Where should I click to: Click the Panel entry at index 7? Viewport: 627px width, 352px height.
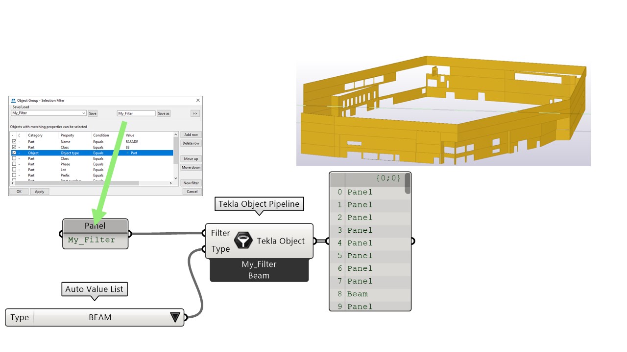click(360, 281)
